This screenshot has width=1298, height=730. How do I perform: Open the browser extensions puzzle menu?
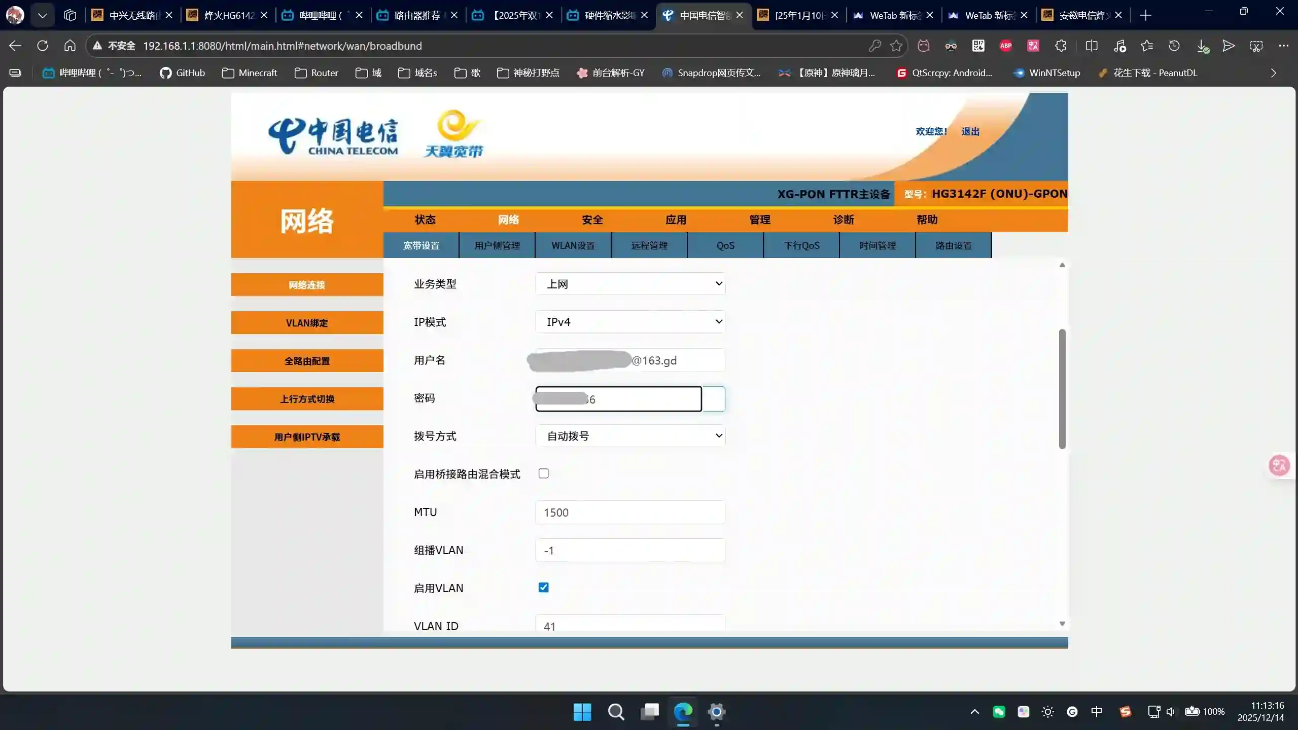1061,46
